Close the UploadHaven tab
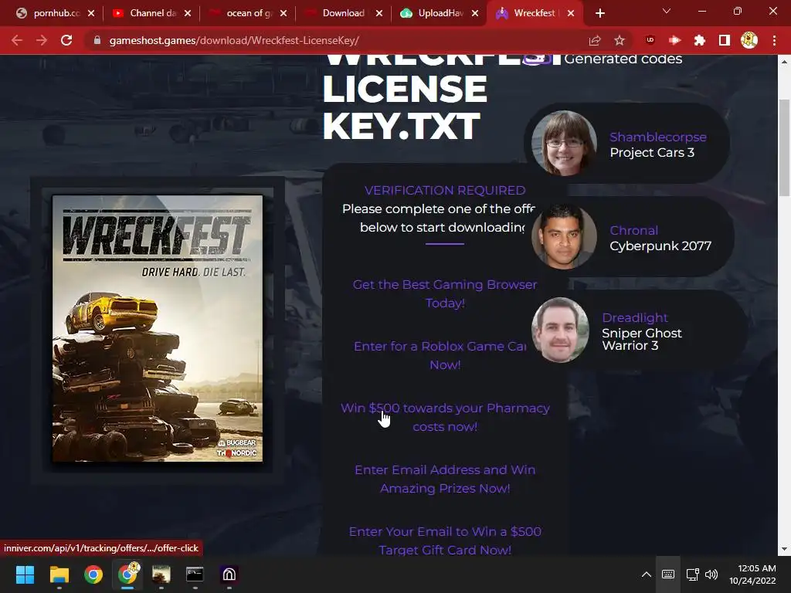 point(475,14)
